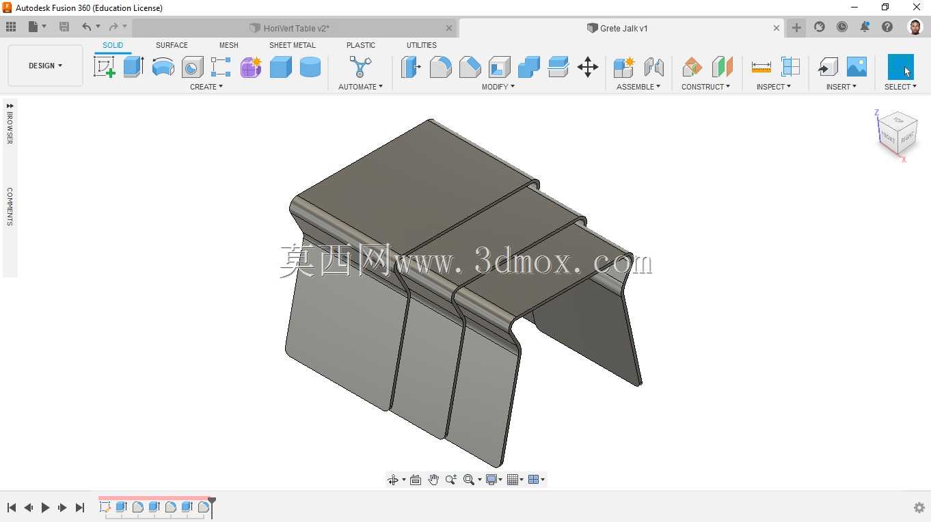Open the Notifications bell icon
The width and height of the screenshot is (931, 522).
pos(865,27)
